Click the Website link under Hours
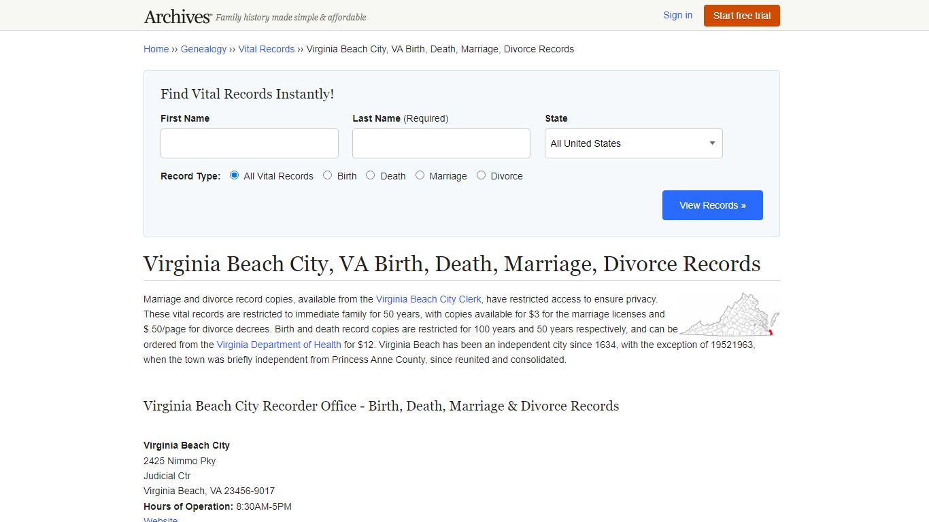This screenshot has height=522, width=929. pos(161,520)
